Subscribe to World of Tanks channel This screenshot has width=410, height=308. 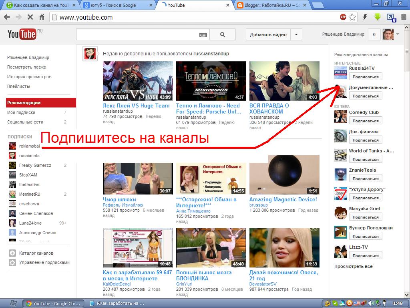[x=366, y=159]
